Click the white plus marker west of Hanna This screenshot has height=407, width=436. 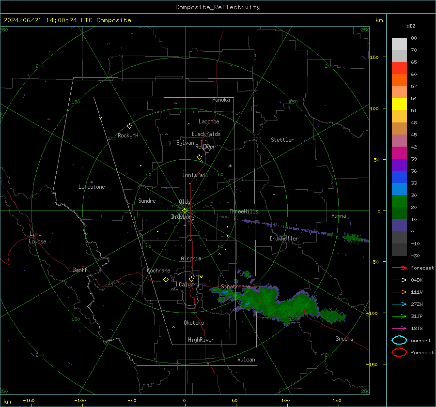(x=274, y=195)
